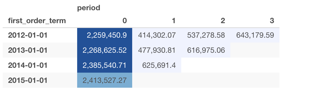This screenshot has width=314, height=106.
Task: Click column header 1
Action: click(174, 20)
